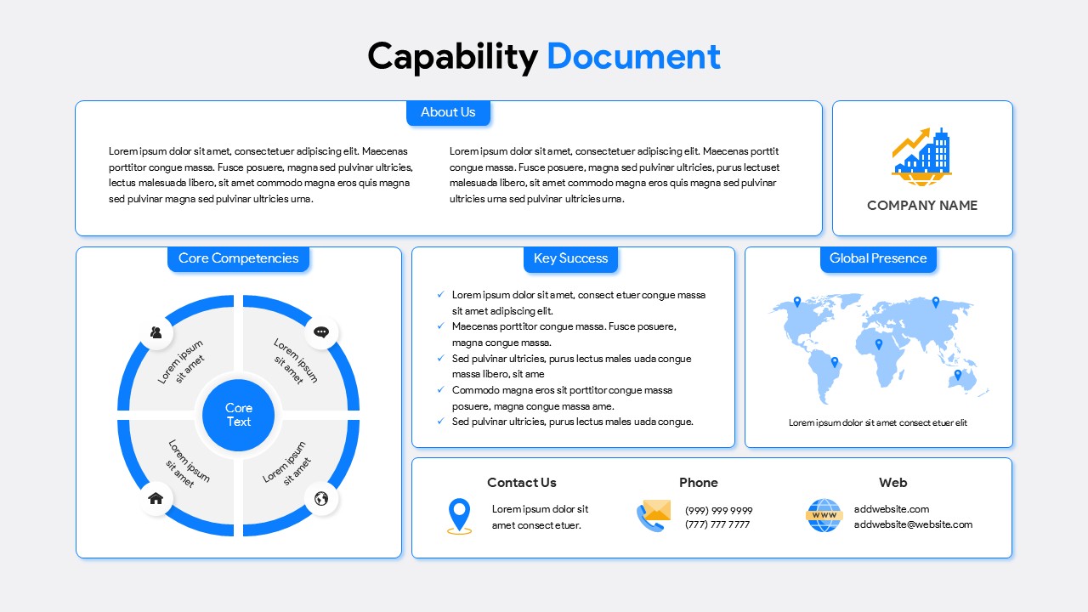Select the Core Competencies label
The height and width of the screenshot is (612, 1088).
coord(239,258)
